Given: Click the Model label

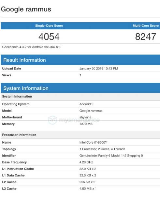Looking at the screenshot, I should coord(7,111).
